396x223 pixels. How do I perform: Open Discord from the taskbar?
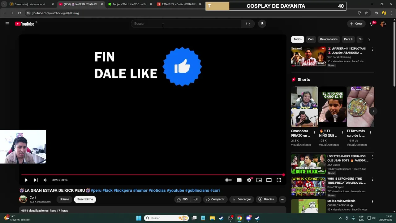point(248,218)
